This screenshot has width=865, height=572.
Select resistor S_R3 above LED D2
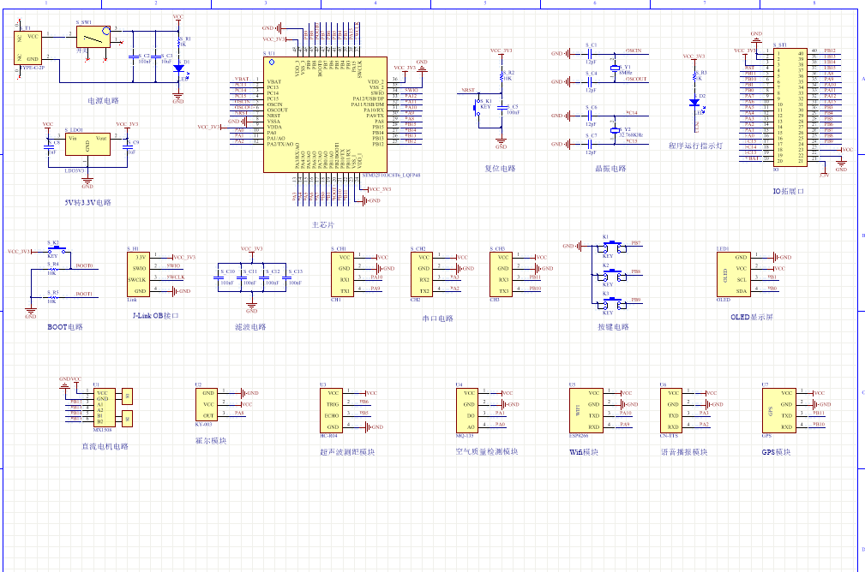pyautogui.click(x=694, y=76)
